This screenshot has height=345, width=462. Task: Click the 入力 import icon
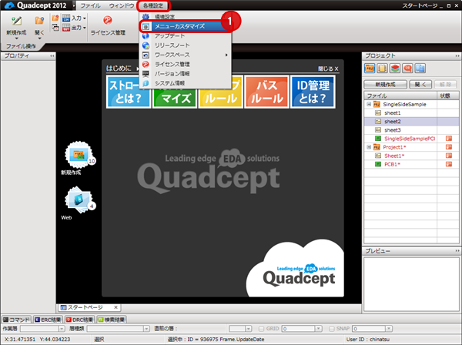pyautogui.click(x=66, y=18)
